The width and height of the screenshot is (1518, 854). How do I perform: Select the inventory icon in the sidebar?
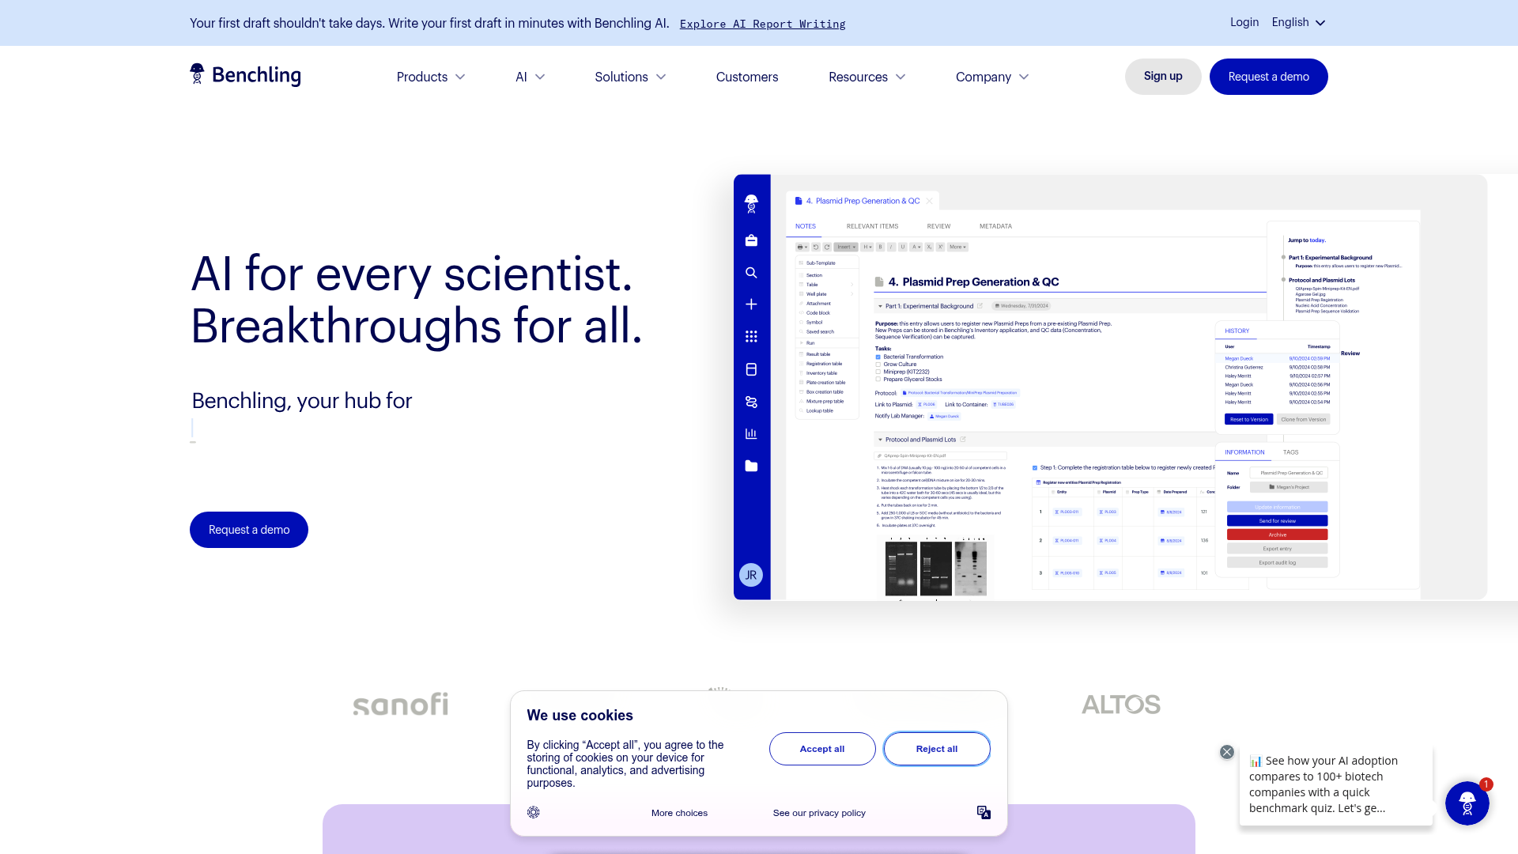pos(751,369)
